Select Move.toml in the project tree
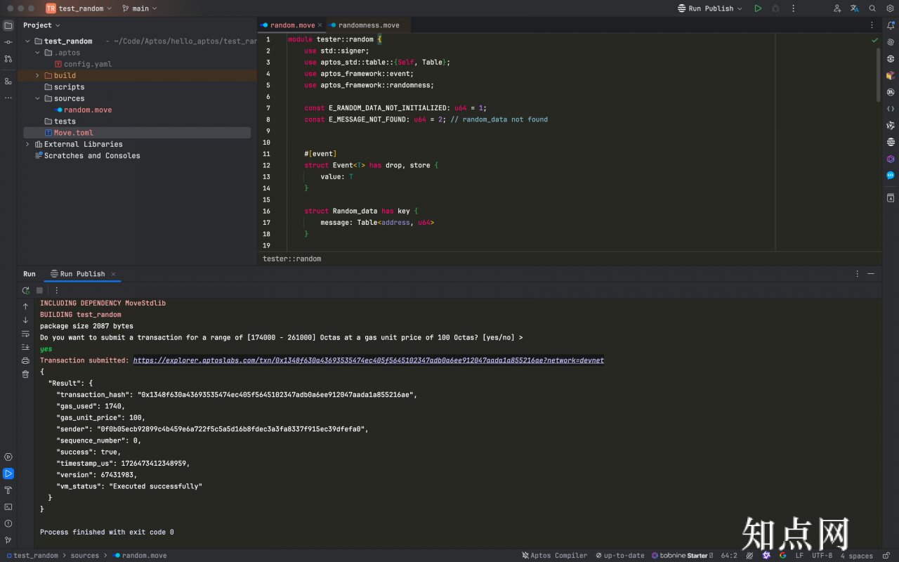This screenshot has width=899, height=562. point(137,133)
